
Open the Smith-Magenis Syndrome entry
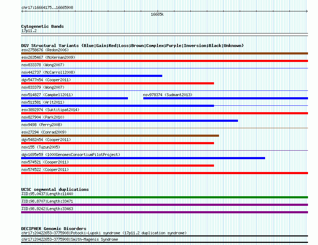pyautogui.click(x=70, y=239)
